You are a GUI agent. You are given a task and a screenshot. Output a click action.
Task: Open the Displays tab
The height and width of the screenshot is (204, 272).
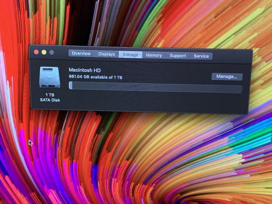pos(106,54)
